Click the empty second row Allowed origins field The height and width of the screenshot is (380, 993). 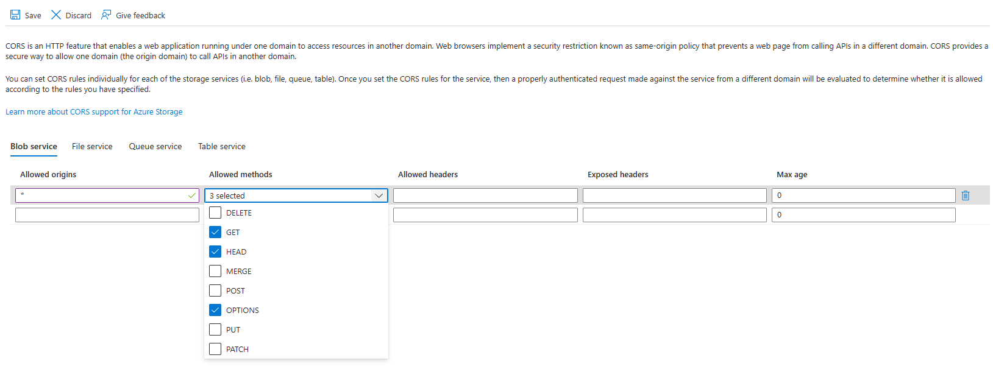[x=107, y=215]
